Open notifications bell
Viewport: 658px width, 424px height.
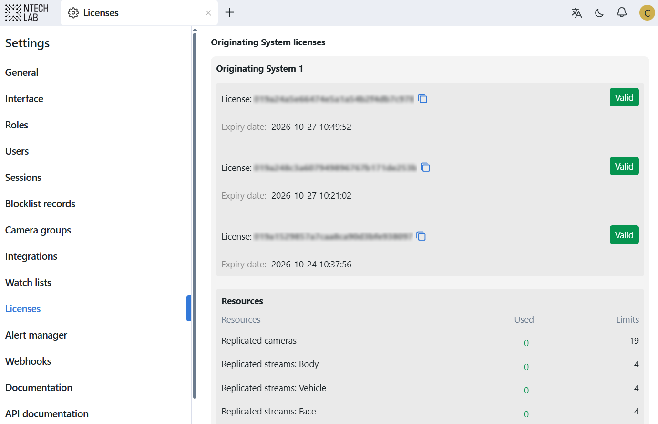[x=622, y=12]
